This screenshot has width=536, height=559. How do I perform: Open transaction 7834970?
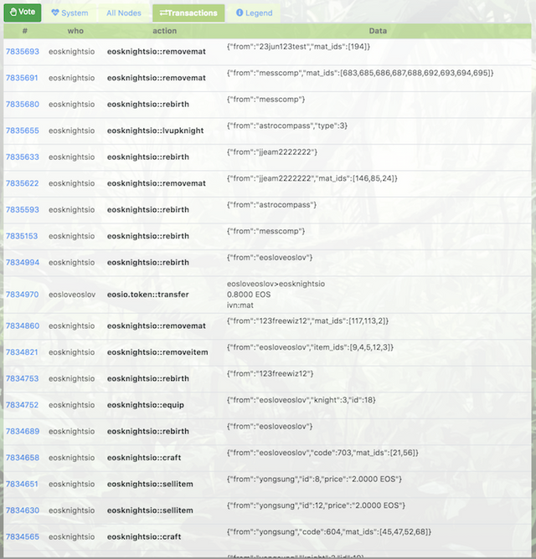pyautogui.click(x=22, y=295)
